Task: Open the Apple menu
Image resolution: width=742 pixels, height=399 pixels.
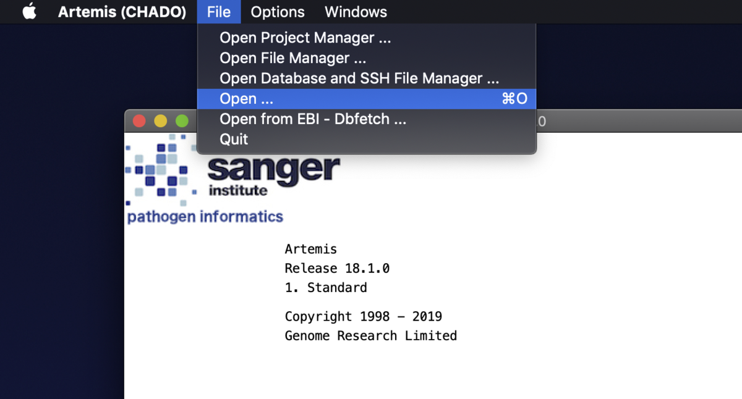Action: pyautogui.click(x=29, y=12)
